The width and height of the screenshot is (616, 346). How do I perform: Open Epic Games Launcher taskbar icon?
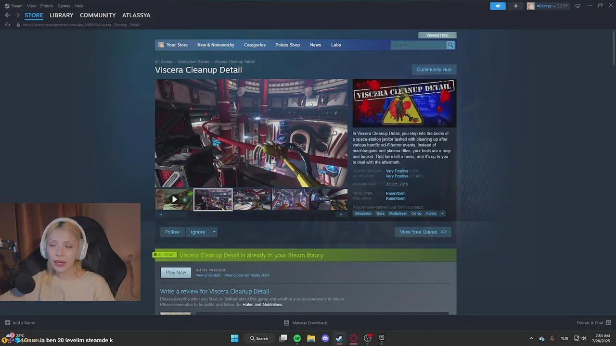click(x=382, y=338)
